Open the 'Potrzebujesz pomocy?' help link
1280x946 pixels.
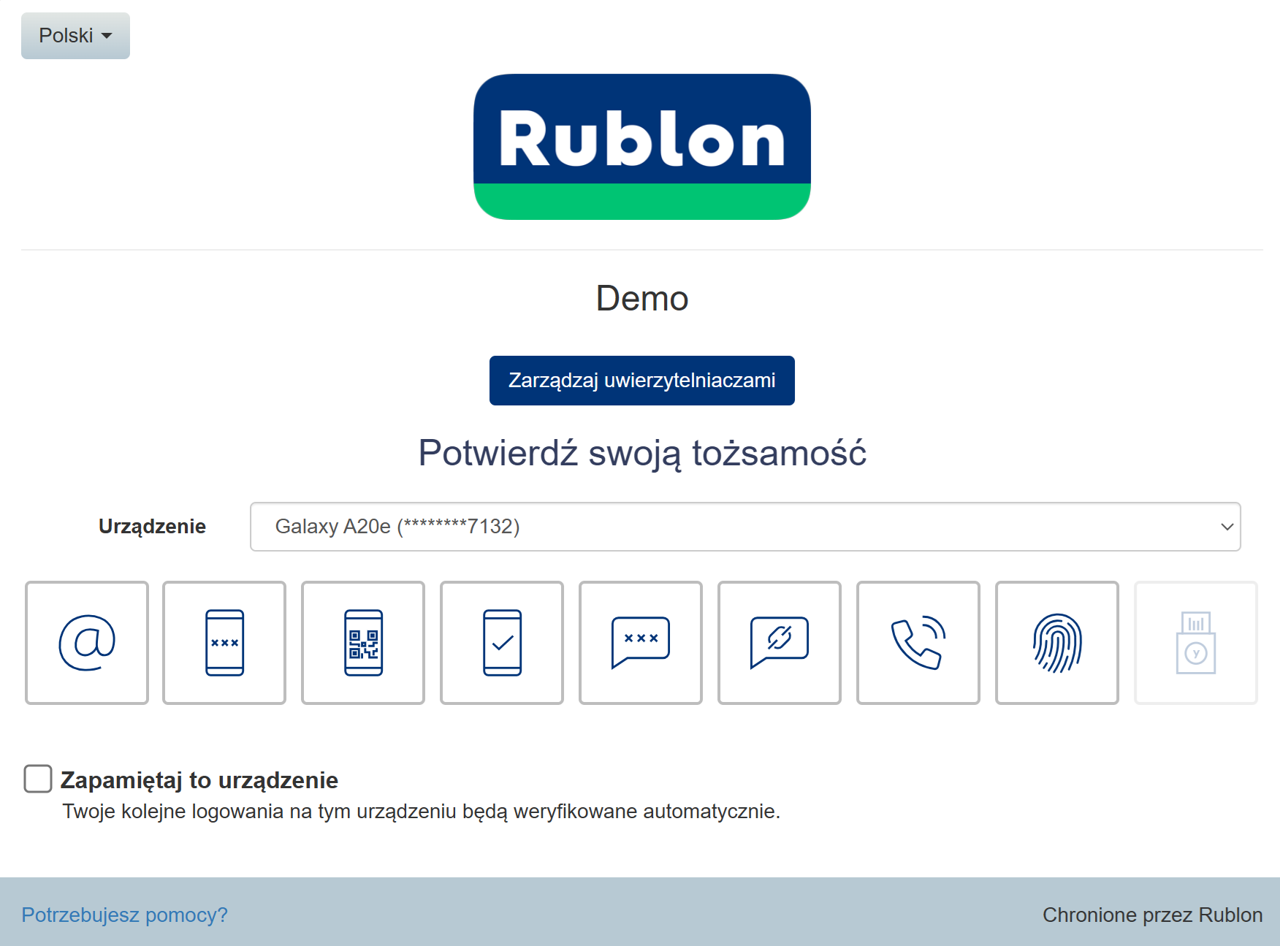coord(125,915)
